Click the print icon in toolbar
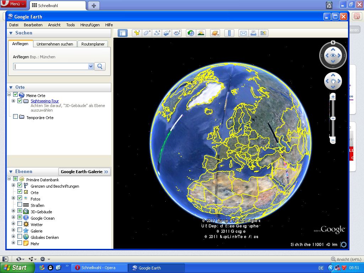The image size is (364, 273). click(253, 33)
